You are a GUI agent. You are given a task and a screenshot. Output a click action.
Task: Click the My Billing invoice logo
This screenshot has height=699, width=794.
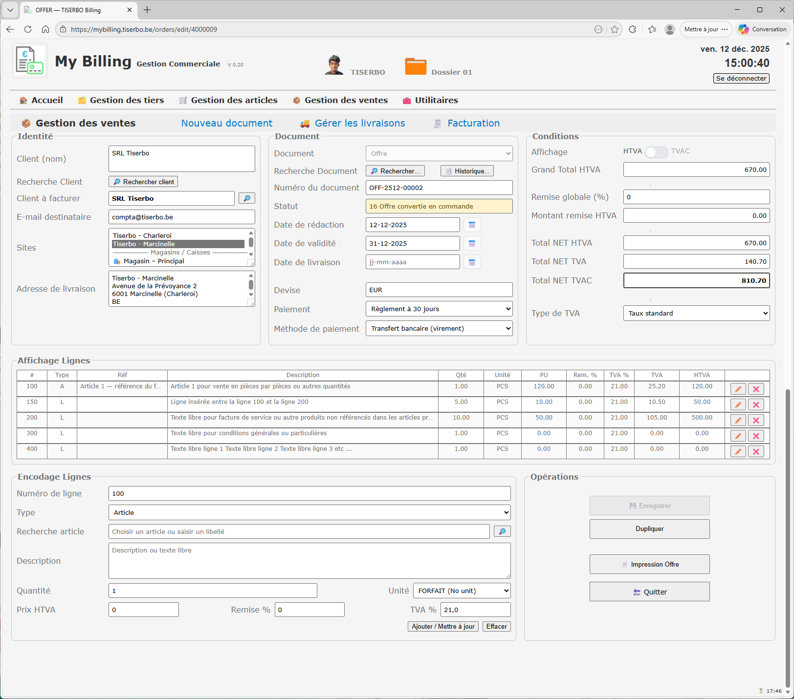click(29, 60)
